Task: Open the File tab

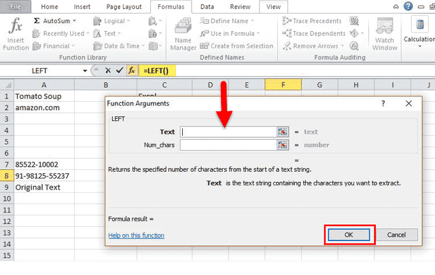Action: (x=16, y=6)
